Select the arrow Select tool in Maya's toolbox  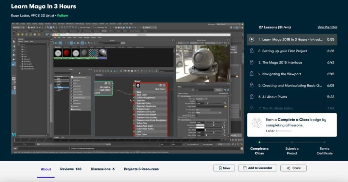[14, 41]
